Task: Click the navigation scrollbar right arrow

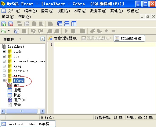Action: pyautogui.click(x=42, y=111)
